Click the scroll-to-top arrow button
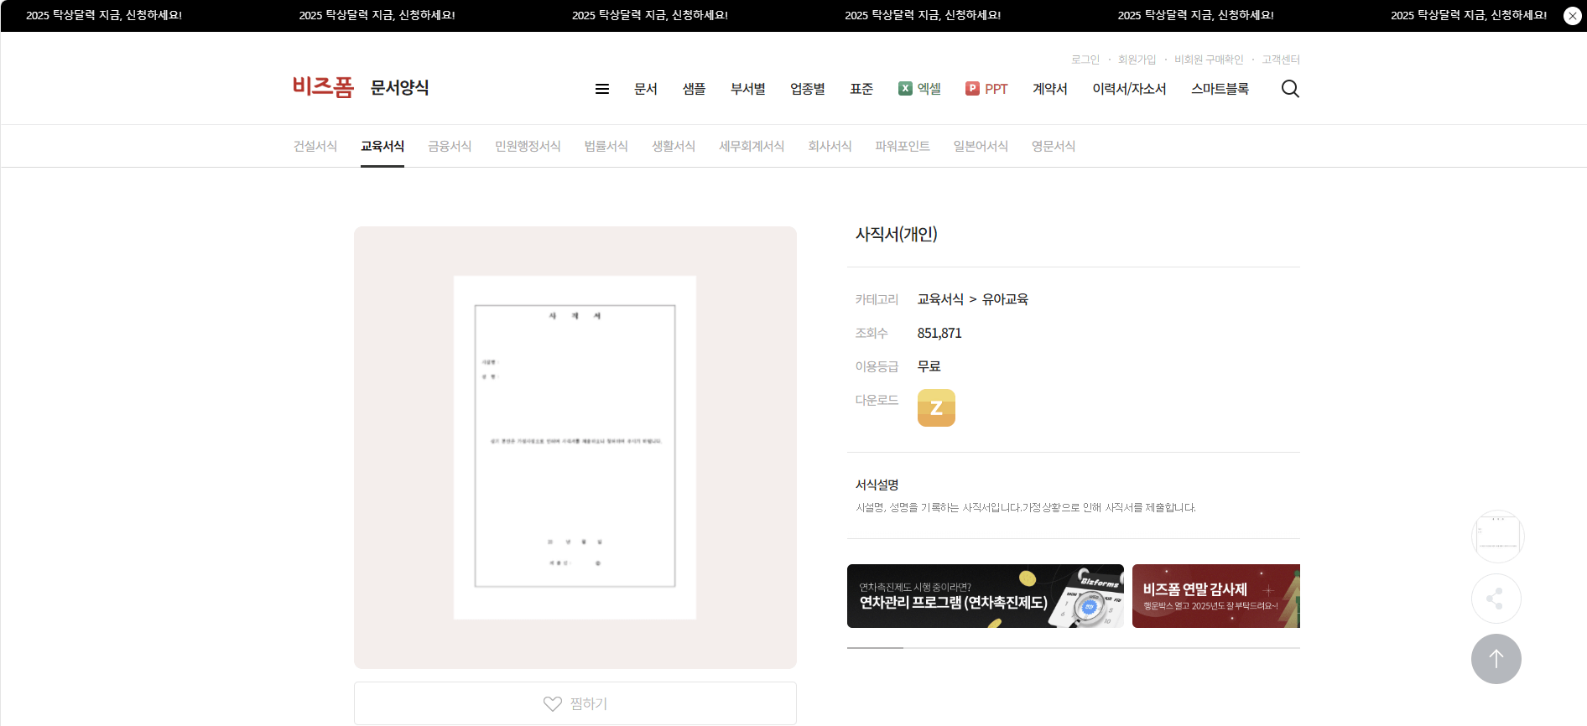 click(1496, 659)
